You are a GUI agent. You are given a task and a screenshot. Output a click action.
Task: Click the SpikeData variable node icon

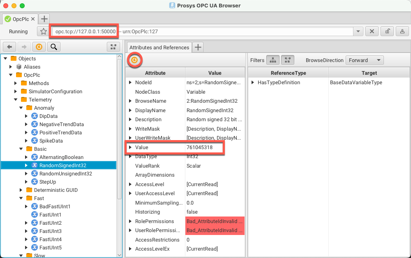click(35, 141)
